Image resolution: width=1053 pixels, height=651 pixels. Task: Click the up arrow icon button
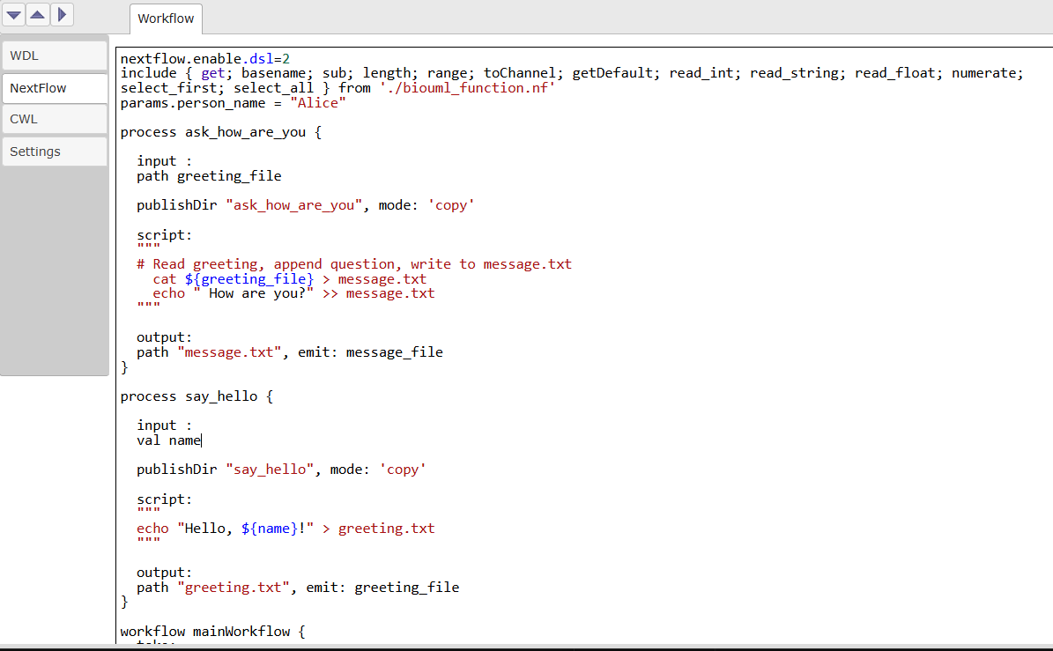pyautogui.click(x=38, y=14)
